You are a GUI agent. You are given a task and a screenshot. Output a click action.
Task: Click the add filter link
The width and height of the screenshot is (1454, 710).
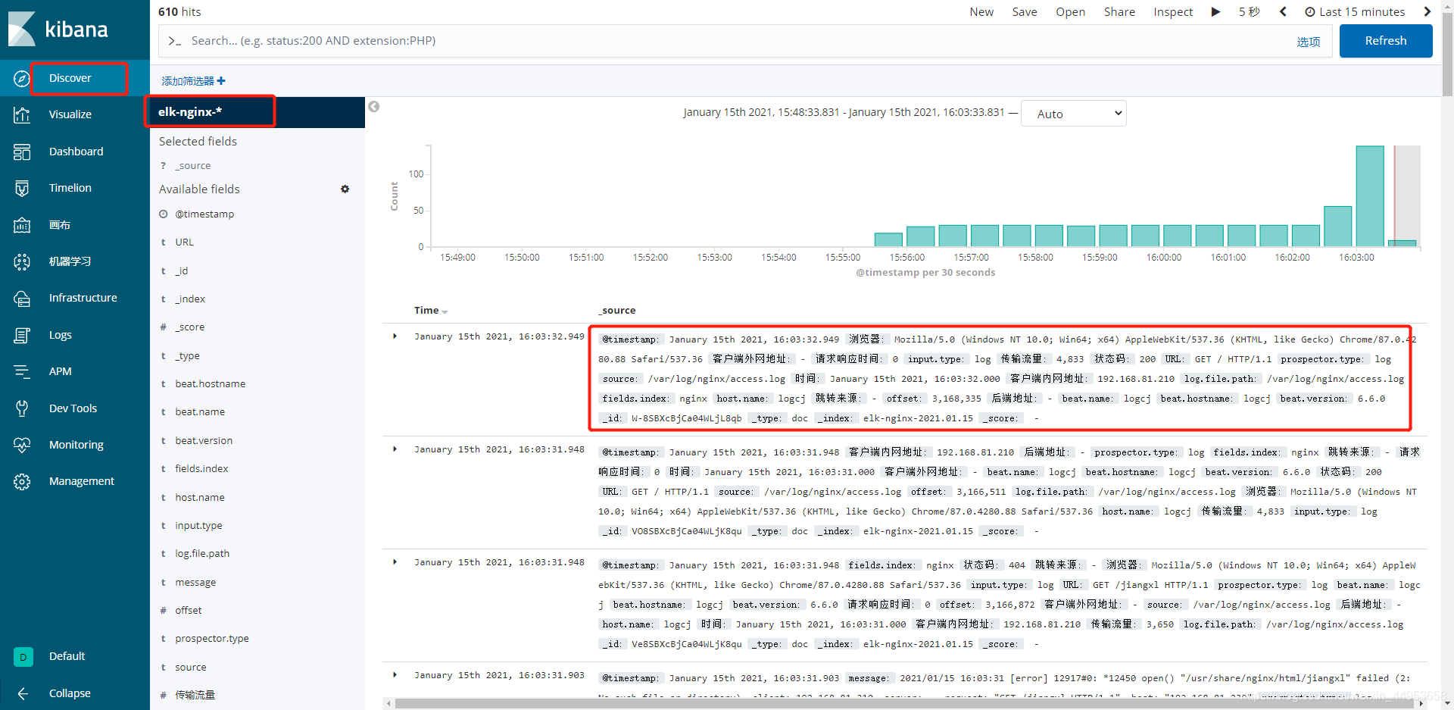193,81
